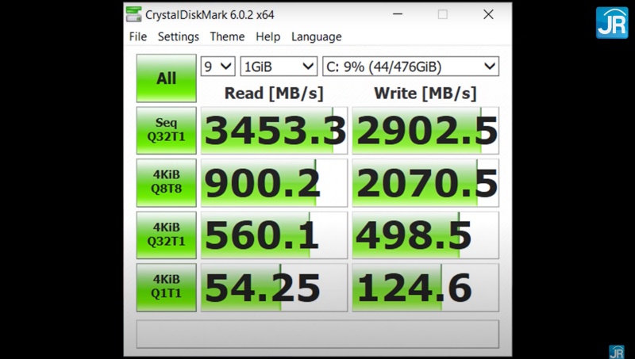Click the sequential read result 3453.3

tap(274, 131)
